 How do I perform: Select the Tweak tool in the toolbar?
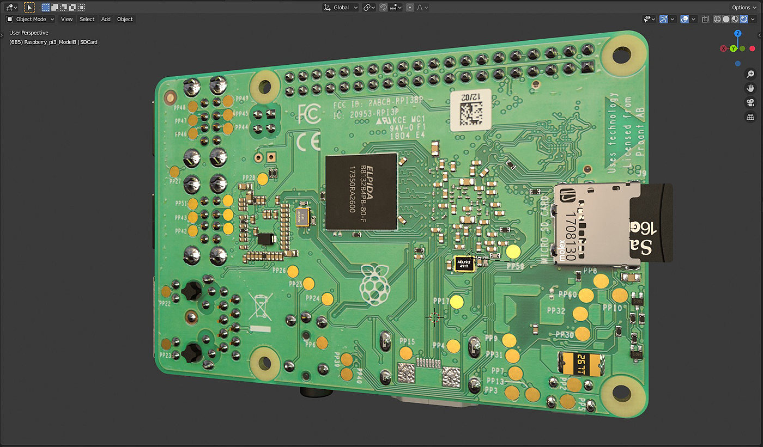[29, 7]
